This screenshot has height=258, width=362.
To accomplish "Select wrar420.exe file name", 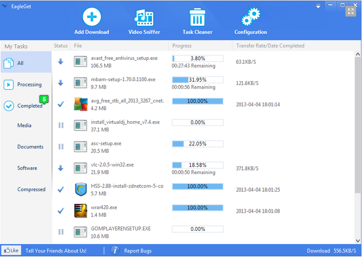I will [104, 207].
